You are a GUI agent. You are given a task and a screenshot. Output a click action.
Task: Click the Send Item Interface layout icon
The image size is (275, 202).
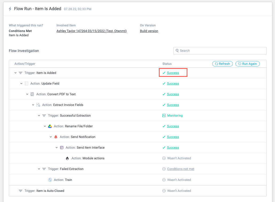click(62, 148)
